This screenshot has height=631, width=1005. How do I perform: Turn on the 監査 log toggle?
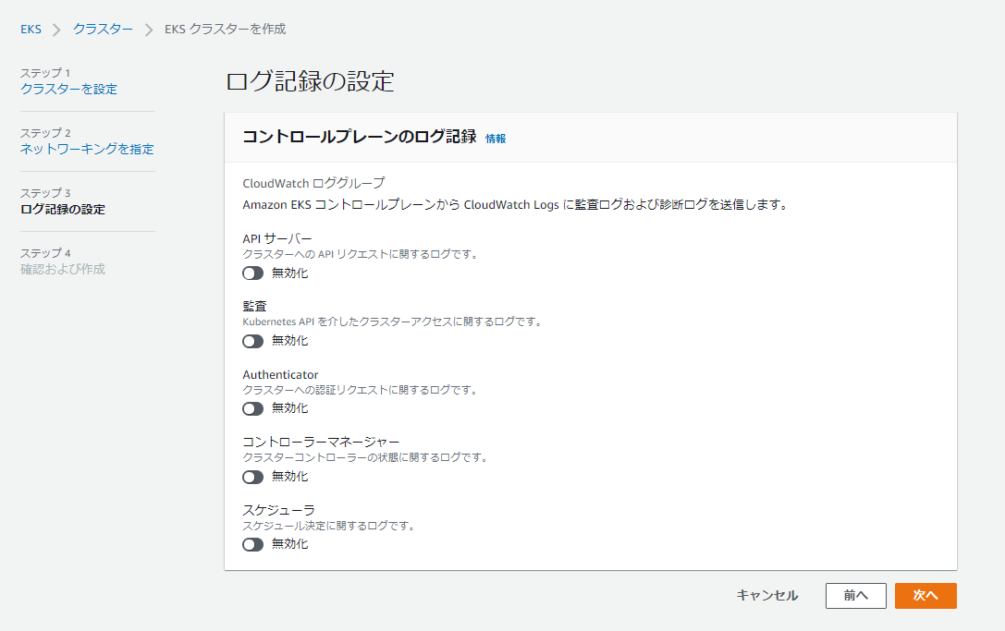[253, 341]
